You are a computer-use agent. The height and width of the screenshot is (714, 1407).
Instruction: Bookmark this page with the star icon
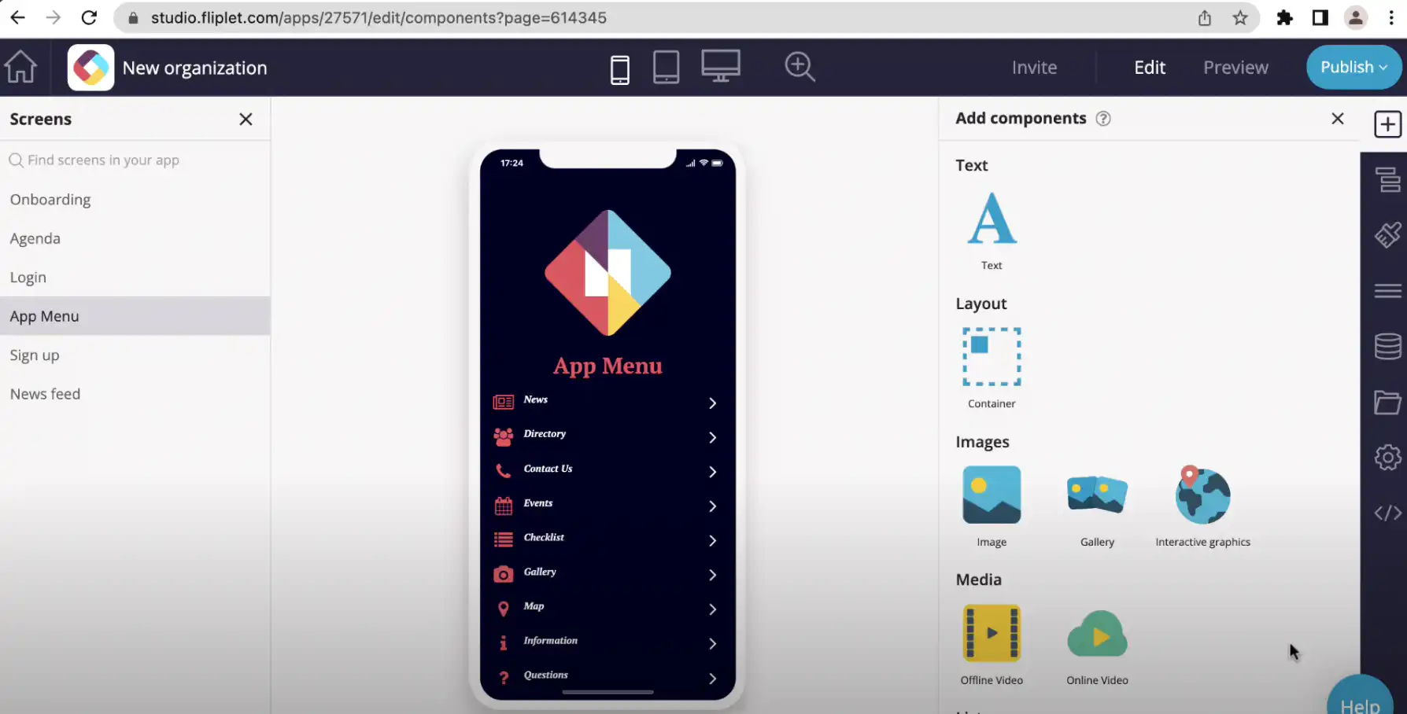click(x=1240, y=17)
